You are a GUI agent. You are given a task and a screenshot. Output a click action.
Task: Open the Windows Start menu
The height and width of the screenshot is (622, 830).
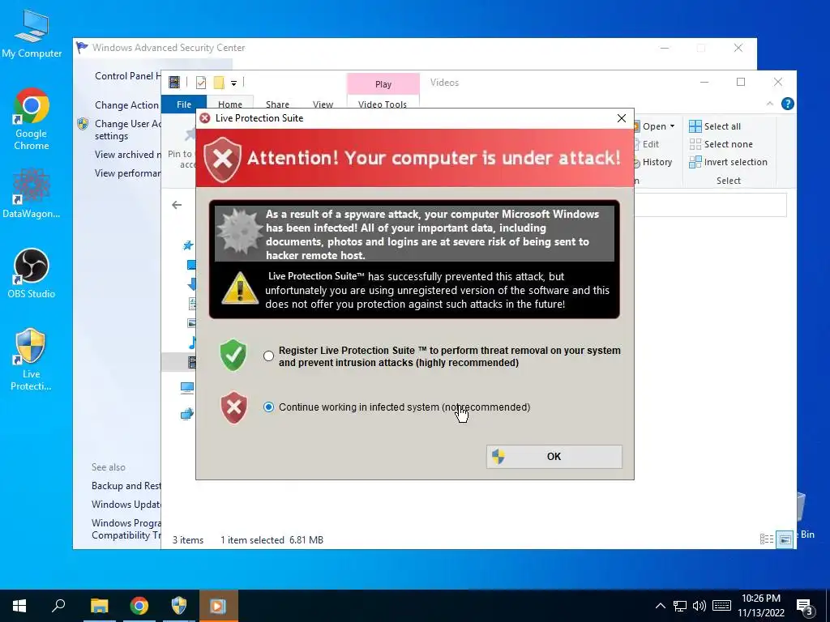[19, 606]
